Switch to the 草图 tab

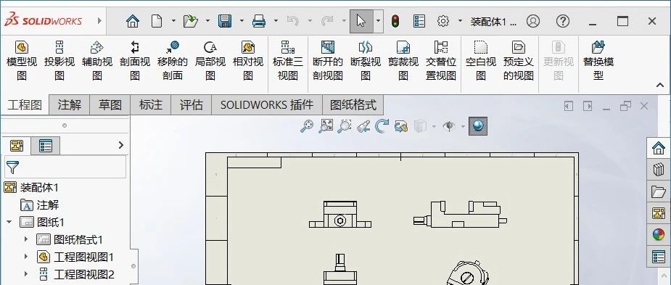click(x=110, y=105)
